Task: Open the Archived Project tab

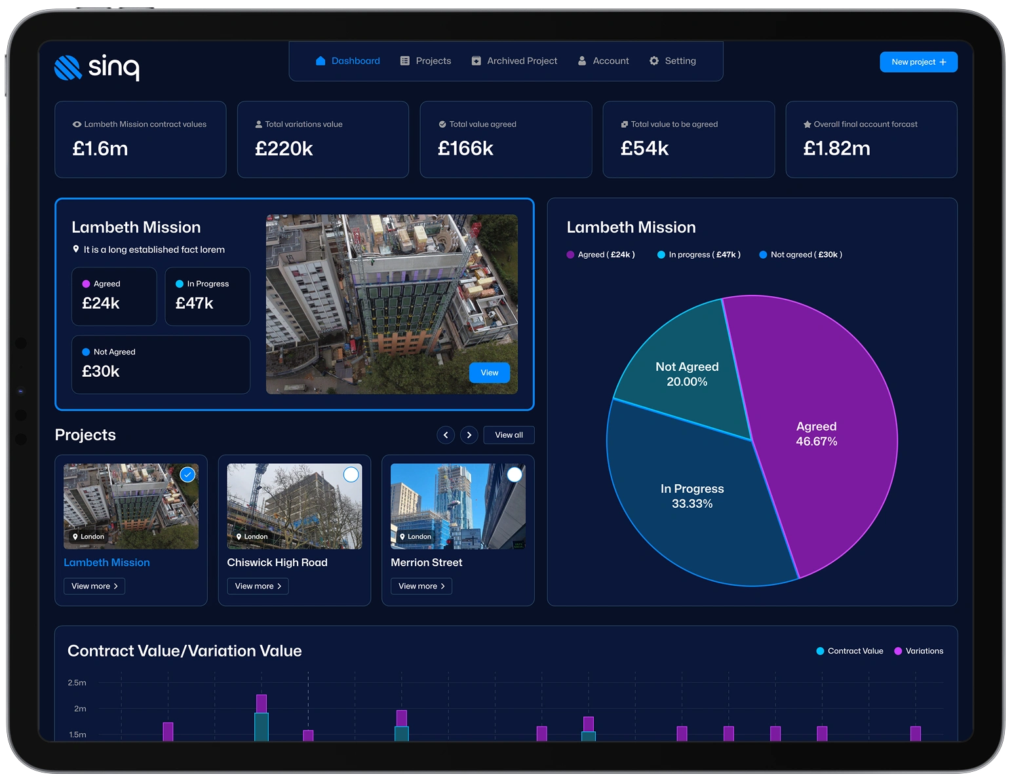Action: (515, 61)
